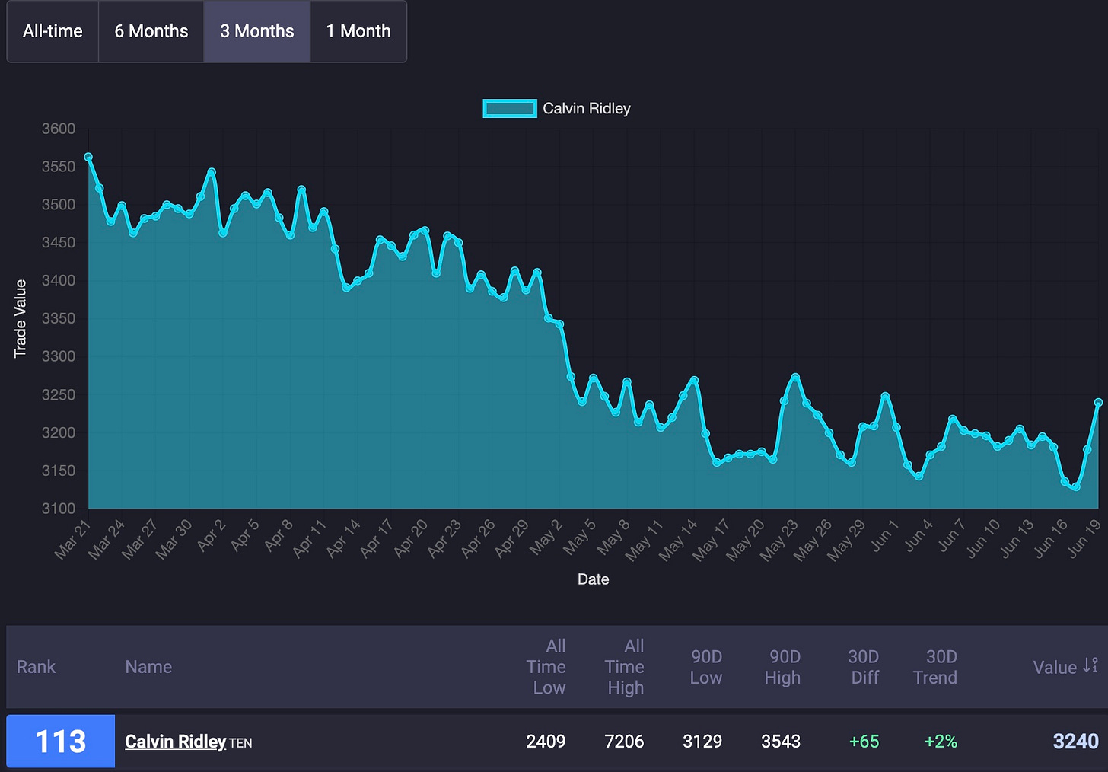Sort by All Time Low column header
The height and width of the screenshot is (772, 1108).
(546, 667)
